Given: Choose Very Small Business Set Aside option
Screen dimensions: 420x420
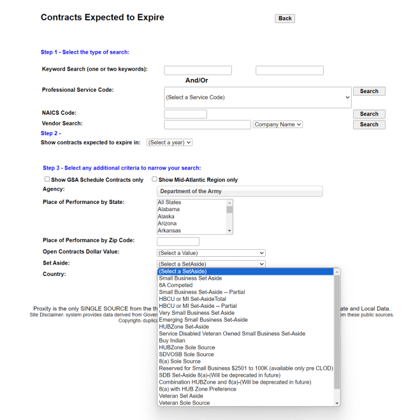Looking at the screenshot, I should 245,313.
